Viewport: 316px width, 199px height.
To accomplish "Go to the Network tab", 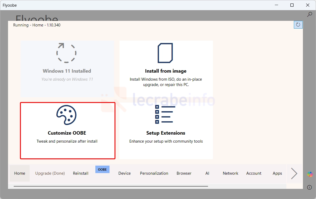I will click(230, 173).
